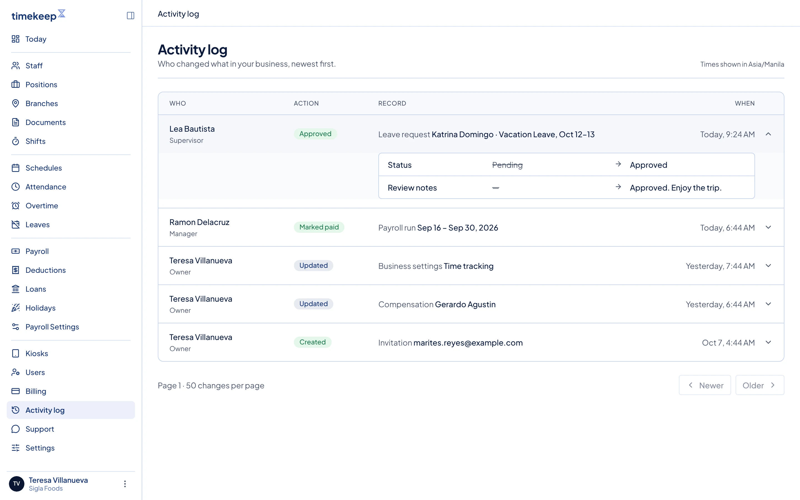Click the Activity log history icon

[x=16, y=410]
